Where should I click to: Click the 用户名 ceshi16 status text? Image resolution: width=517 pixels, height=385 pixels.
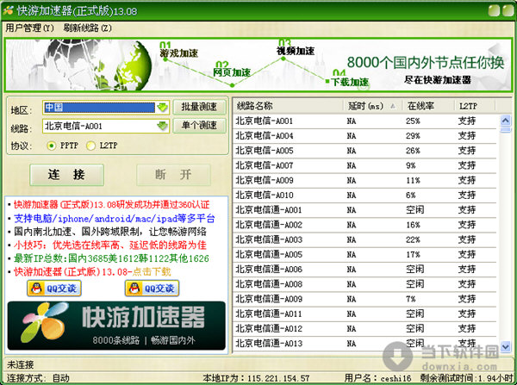(378, 378)
